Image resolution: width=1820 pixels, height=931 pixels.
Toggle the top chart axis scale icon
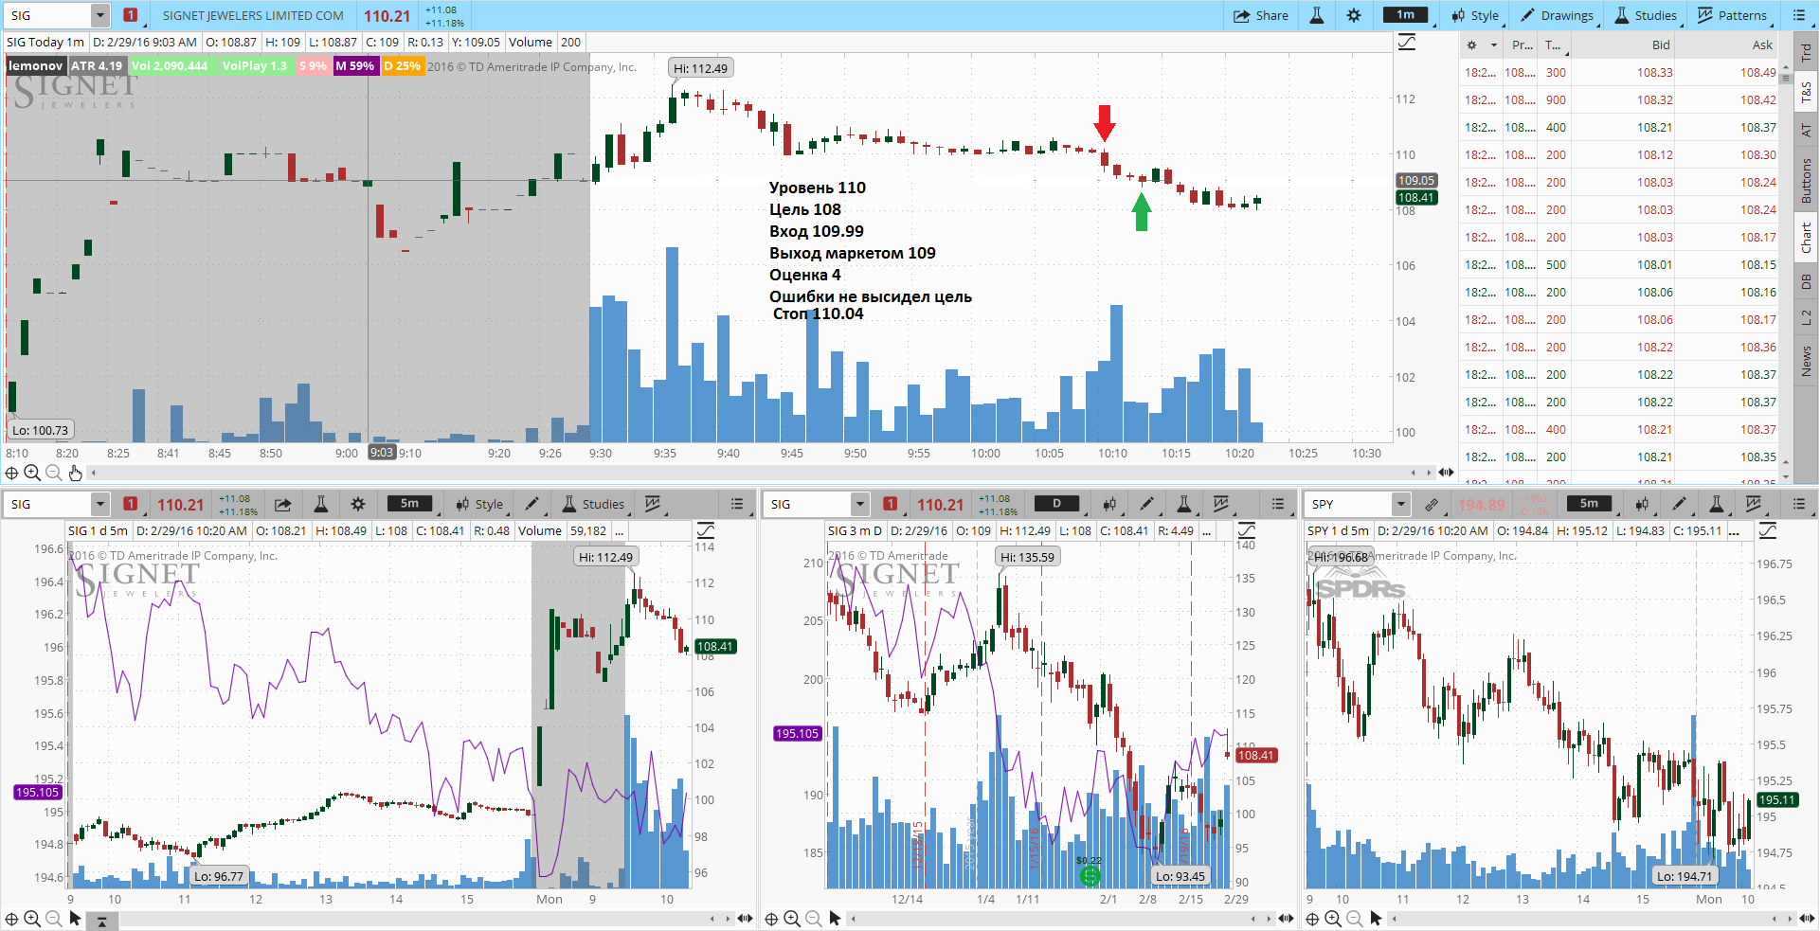click(1407, 42)
